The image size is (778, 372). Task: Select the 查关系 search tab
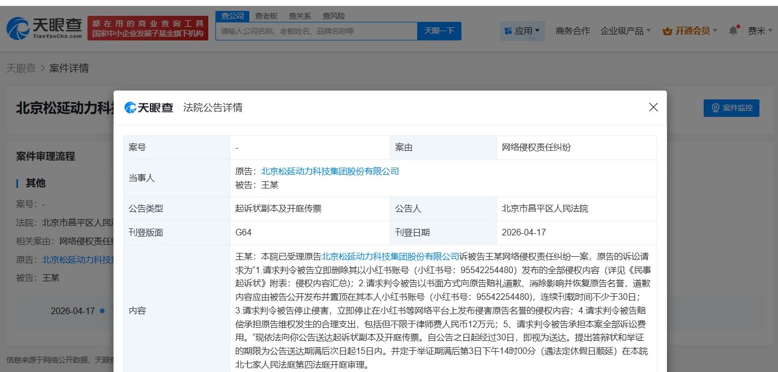[300, 16]
